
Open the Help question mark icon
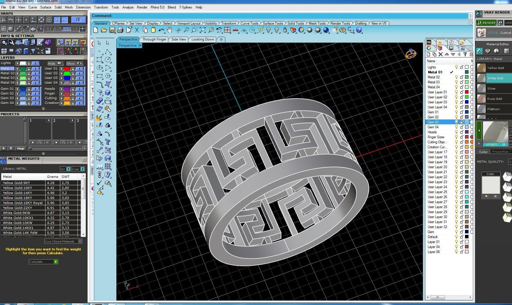pos(359,30)
